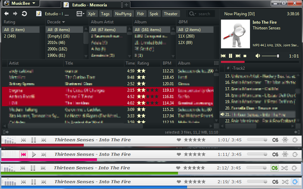Open the Spek toolbar button
This screenshot has width=303, height=189.
[154, 14]
